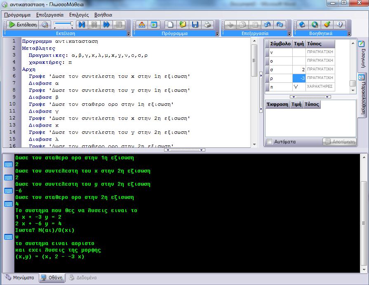Undo the last edit
The height and width of the screenshot is (285, 369).
click(x=267, y=24)
